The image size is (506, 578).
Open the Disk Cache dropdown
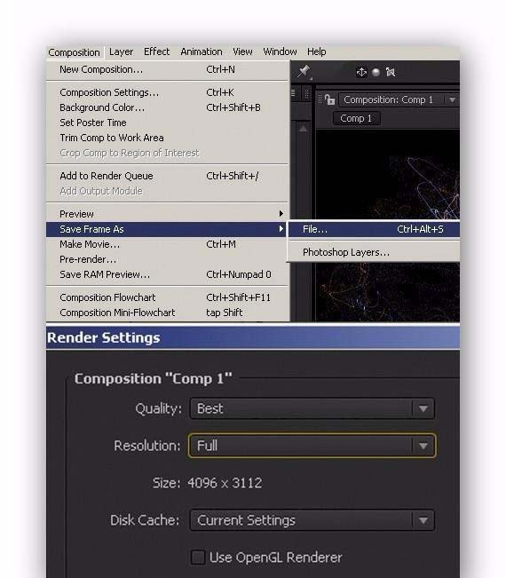point(312,520)
